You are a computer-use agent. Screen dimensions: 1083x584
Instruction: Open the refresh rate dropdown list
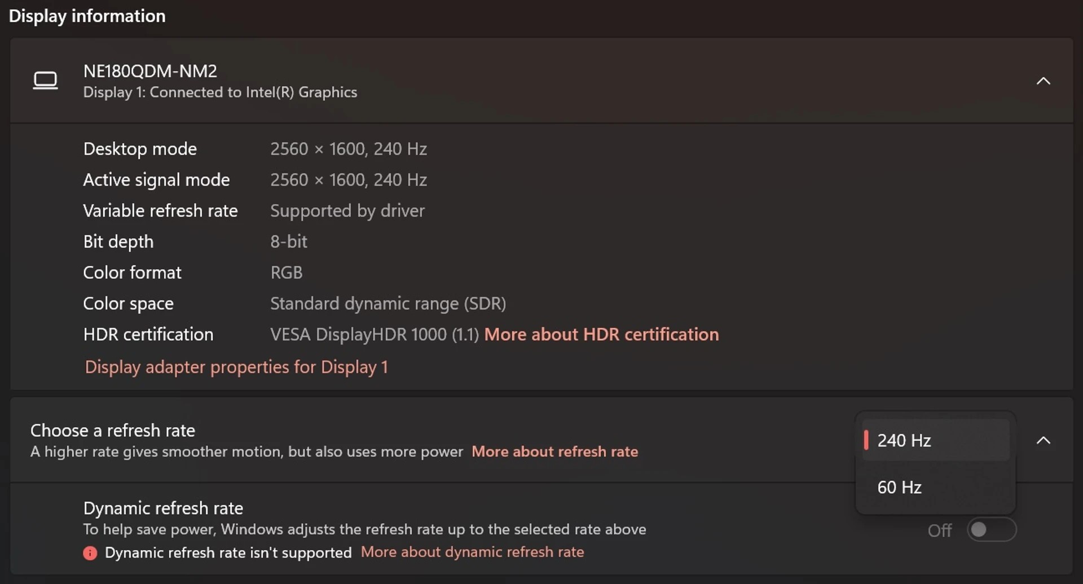point(934,440)
